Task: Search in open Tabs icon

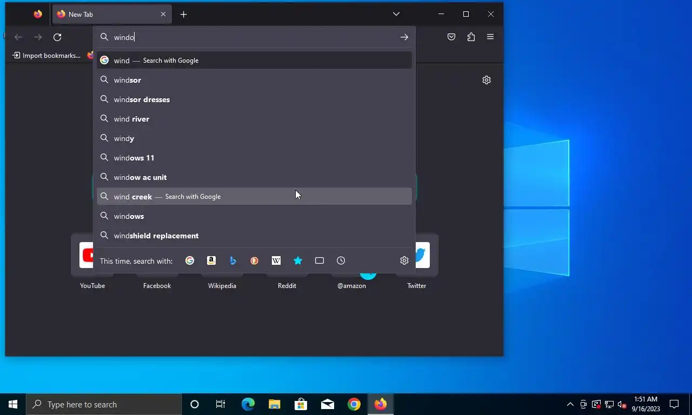Action: click(x=320, y=260)
